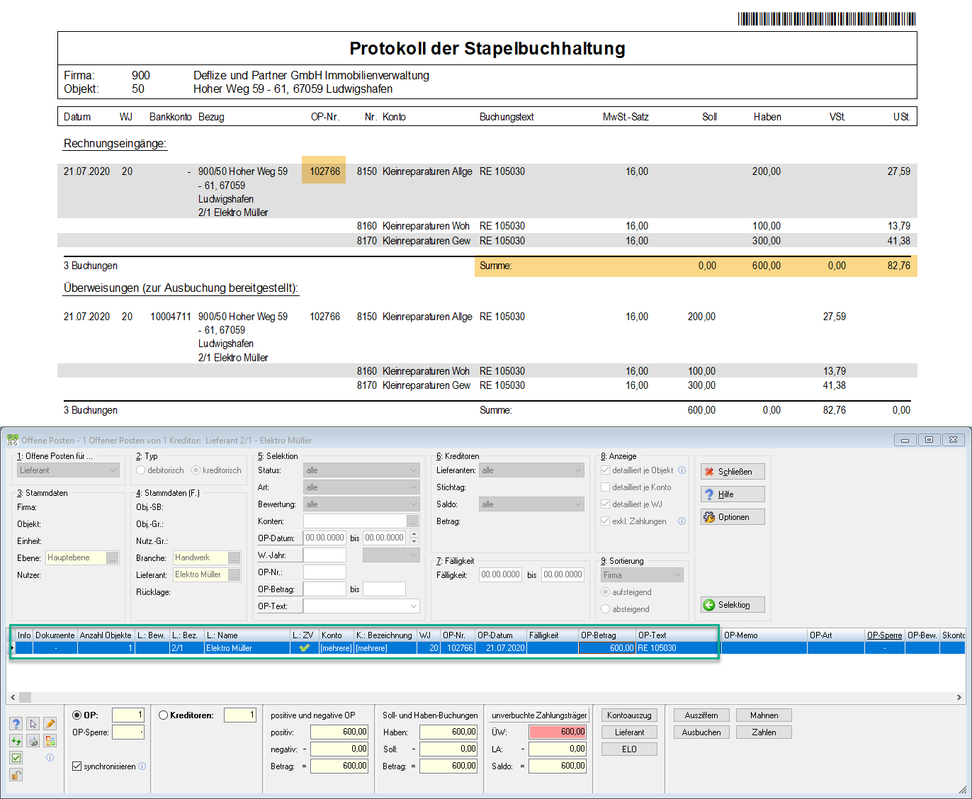972x799 pixels.
Task: Click the info icon beside exkl. Zahlungen
Action: [x=682, y=521]
